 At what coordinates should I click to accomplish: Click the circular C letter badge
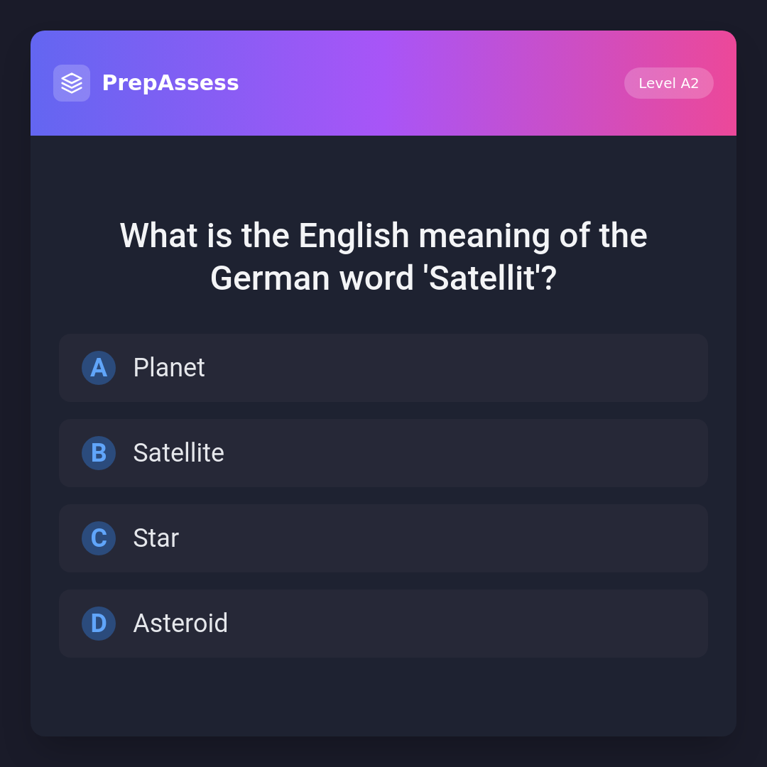coord(99,538)
